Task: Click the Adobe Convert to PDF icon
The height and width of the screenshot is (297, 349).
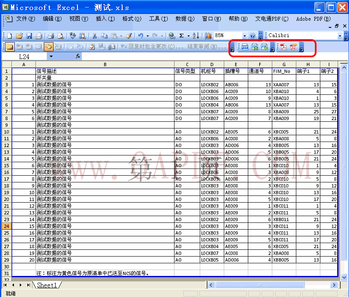Action: [283, 47]
